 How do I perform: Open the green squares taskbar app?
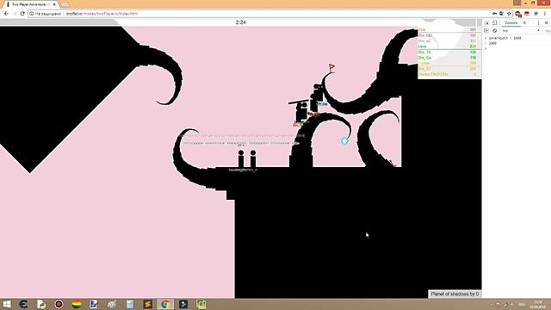(201, 304)
